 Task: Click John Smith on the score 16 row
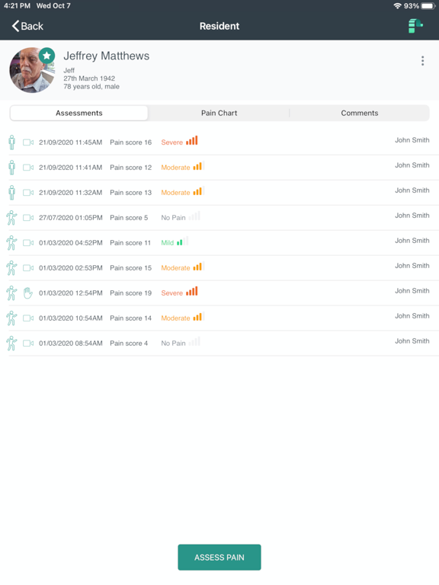point(412,140)
